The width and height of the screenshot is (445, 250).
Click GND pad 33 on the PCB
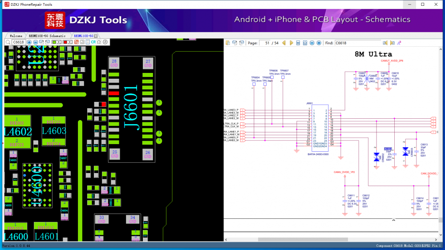tap(101, 219)
